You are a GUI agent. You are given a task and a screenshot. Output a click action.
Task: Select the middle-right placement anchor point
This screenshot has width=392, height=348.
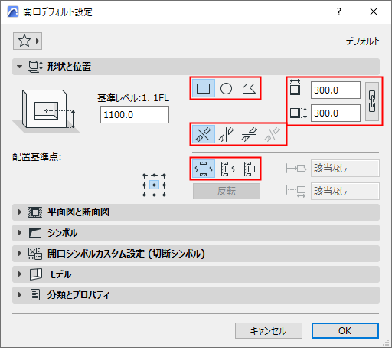[x=164, y=185]
